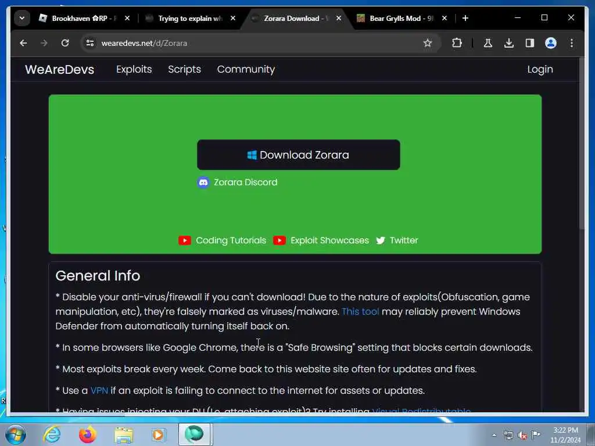Open Chrome three-dot menu

point(572,43)
